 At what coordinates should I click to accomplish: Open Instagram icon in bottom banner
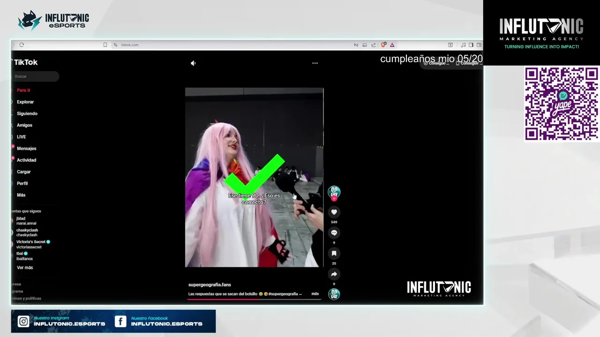pos(23,321)
